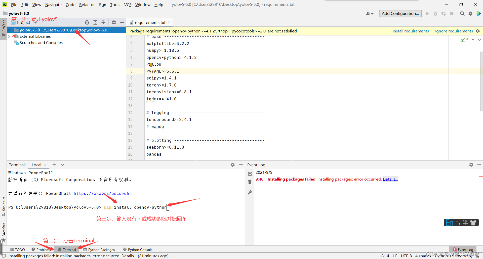
Task: Click Add Configuration button
Action: [400, 14]
